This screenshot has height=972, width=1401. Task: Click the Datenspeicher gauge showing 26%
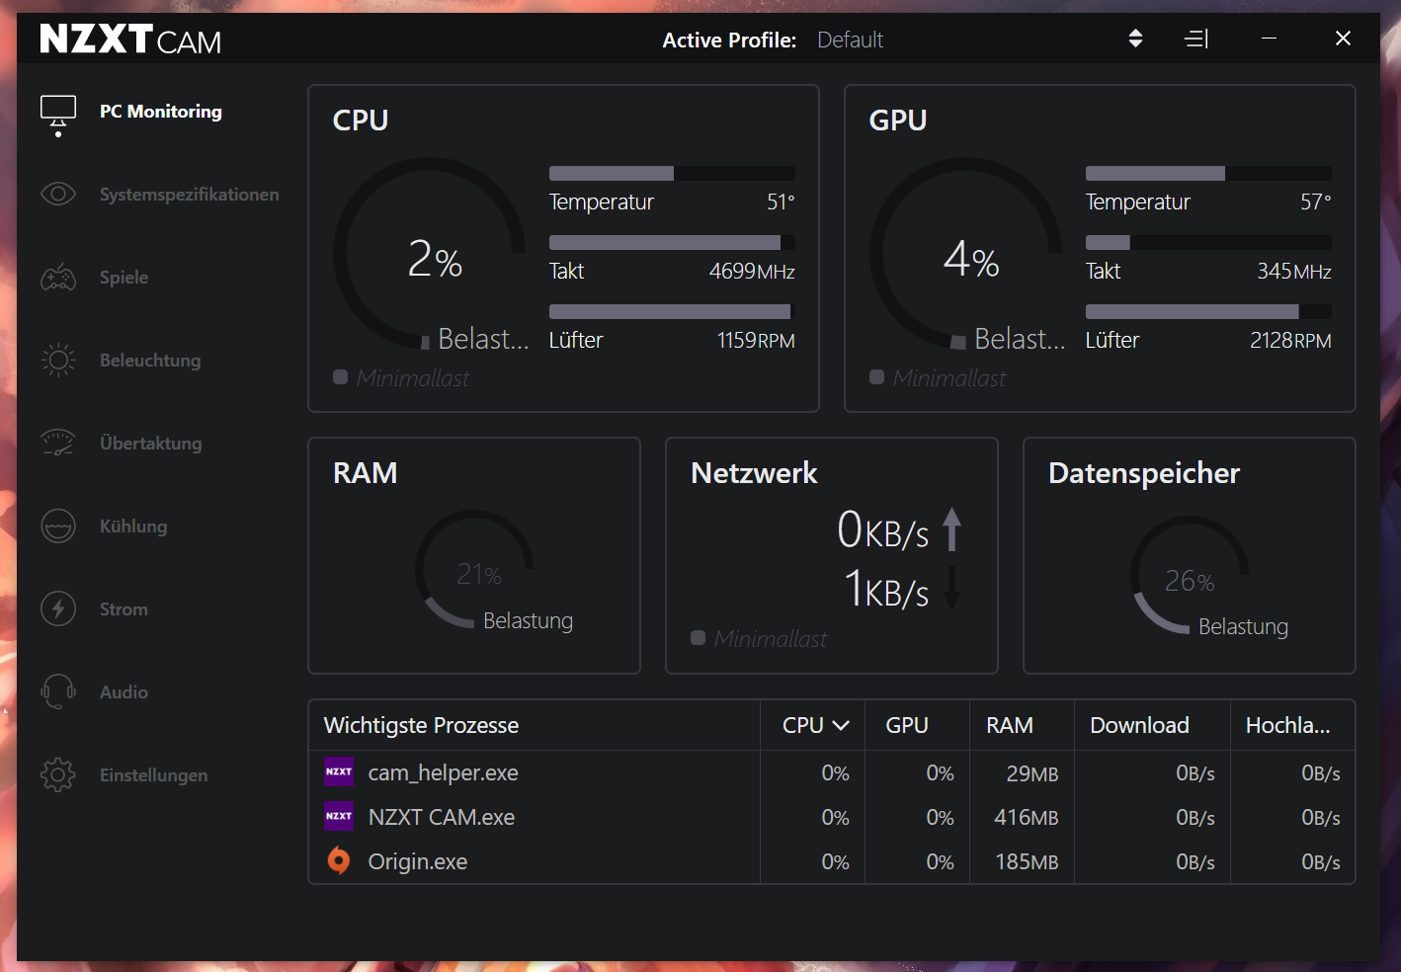coord(1190,575)
